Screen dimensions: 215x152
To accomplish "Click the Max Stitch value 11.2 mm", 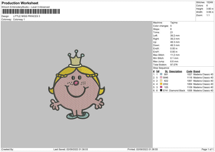I will coord(175,55).
